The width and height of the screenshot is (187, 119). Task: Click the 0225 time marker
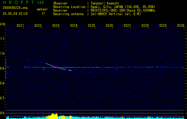point(92,26)
